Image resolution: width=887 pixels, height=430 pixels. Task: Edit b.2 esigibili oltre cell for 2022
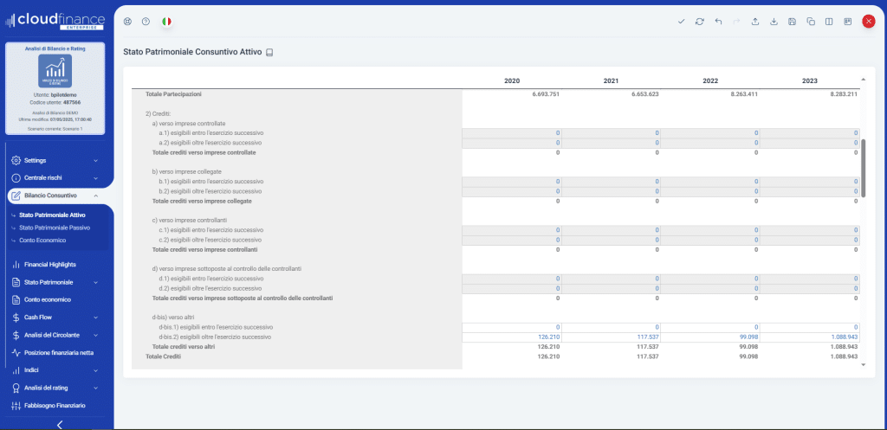point(710,191)
